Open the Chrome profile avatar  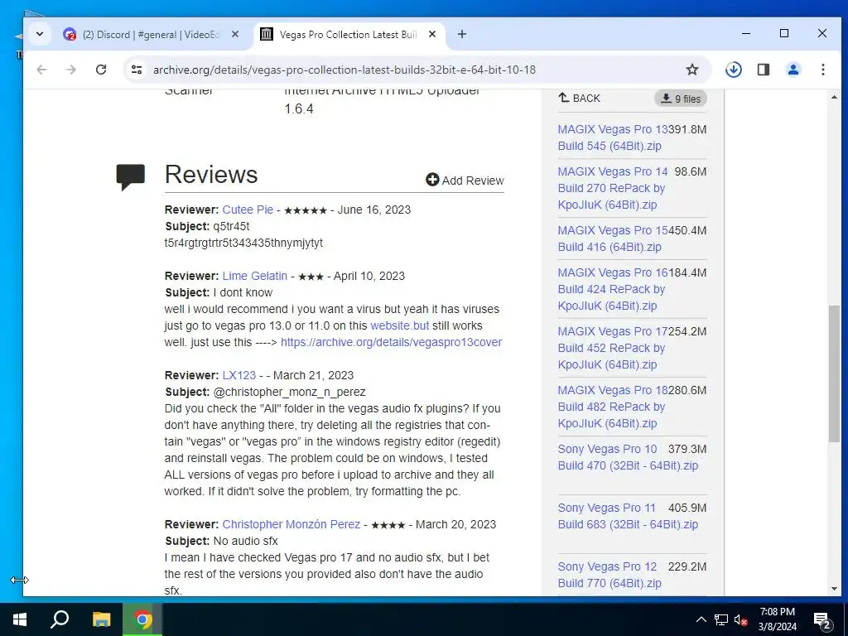pyautogui.click(x=793, y=70)
